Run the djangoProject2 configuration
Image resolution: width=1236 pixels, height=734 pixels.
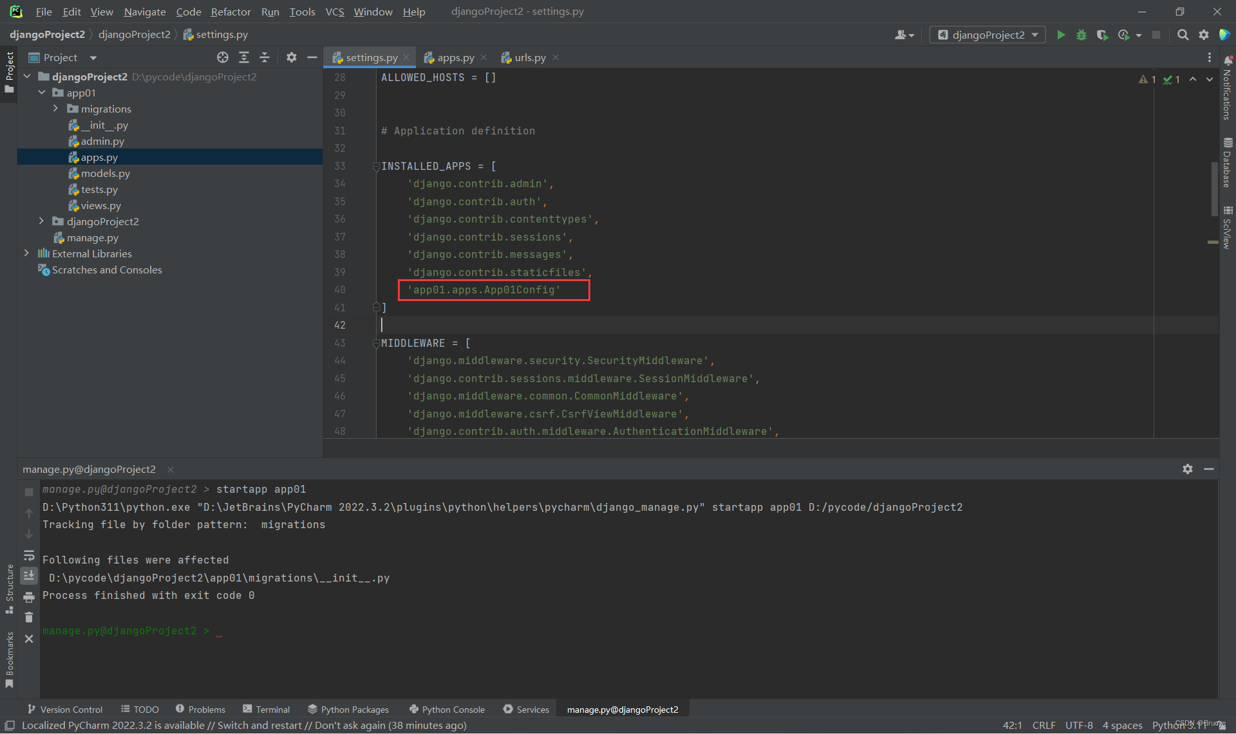pos(1061,35)
